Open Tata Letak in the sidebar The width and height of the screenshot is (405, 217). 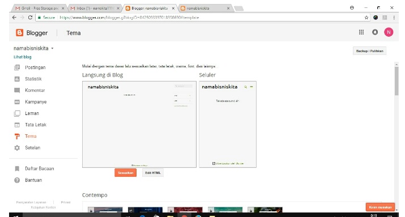[x=36, y=125]
